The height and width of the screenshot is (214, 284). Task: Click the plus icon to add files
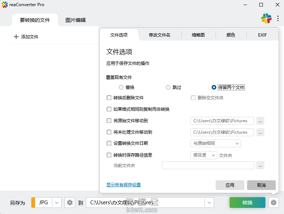coord(16,37)
